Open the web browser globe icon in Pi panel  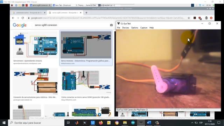coord(16,5)
